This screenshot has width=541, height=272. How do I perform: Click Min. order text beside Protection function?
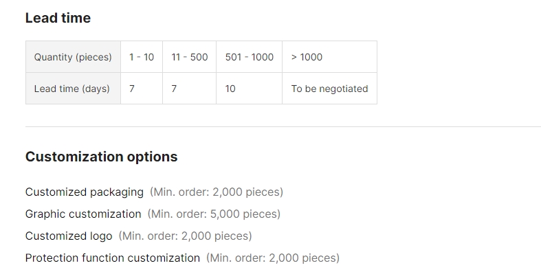click(273, 258)
